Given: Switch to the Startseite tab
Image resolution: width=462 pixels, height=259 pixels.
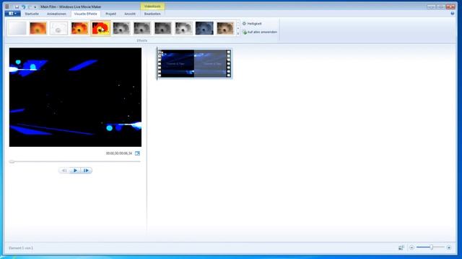Looking at the screenshot, I should point(32,14).
